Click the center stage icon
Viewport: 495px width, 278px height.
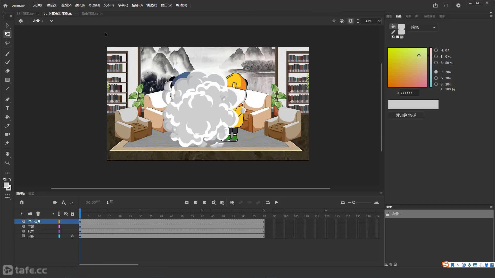pyautogui.click(x=334, y=21)
